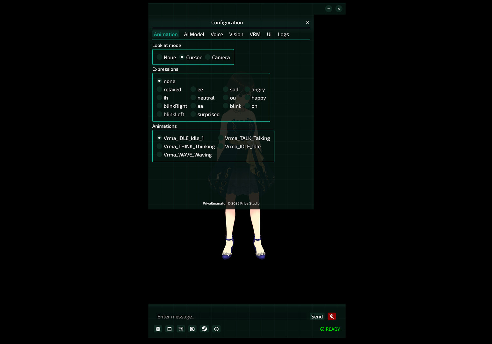
Task: Select the sad expression
Action: [231, 90]
